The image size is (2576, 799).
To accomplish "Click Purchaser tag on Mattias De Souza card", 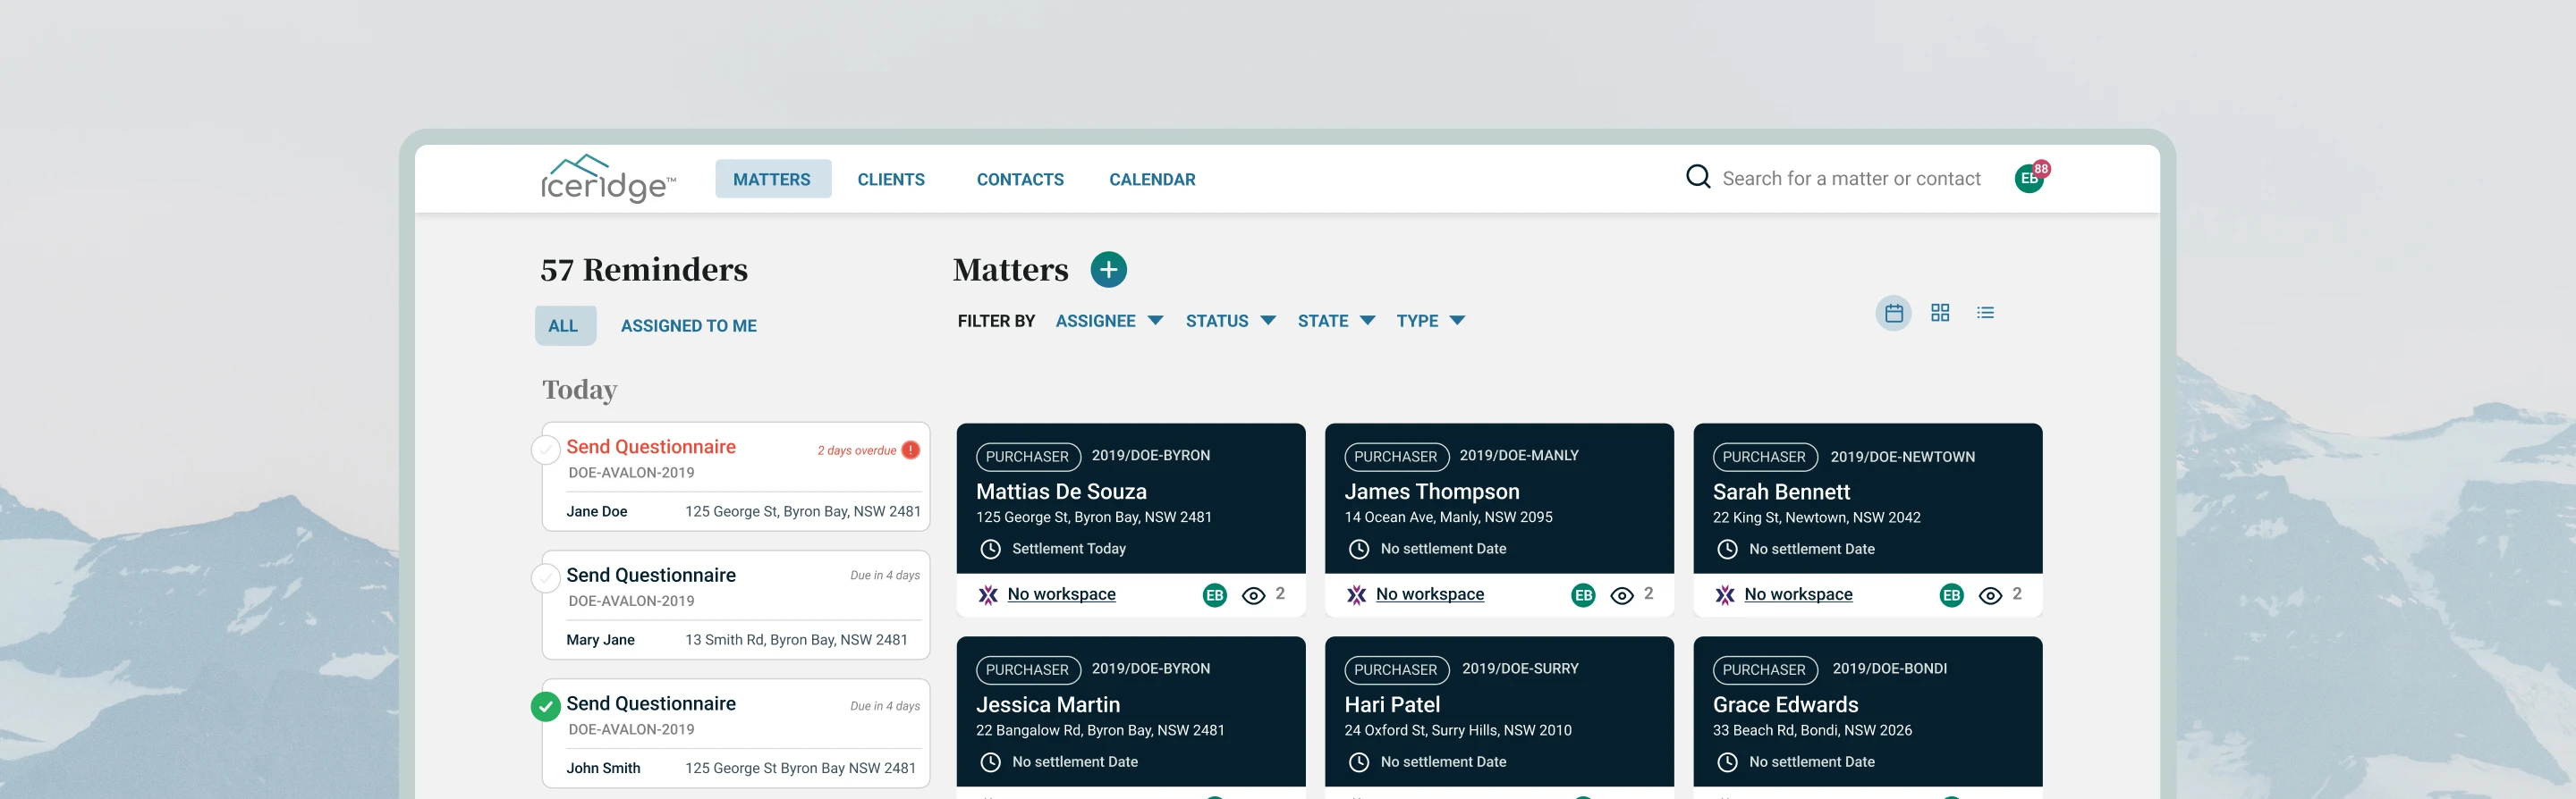I will tap(1028, 457).
